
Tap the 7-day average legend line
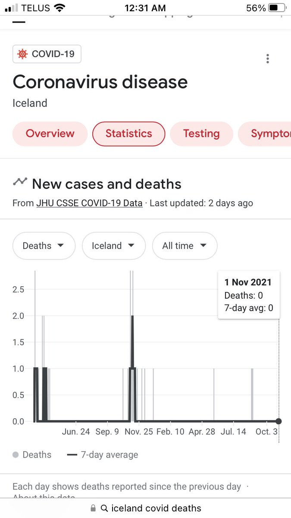coord(72,455)
